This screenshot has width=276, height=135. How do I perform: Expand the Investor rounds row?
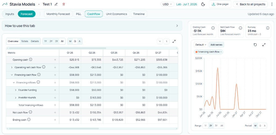point(16,98)
